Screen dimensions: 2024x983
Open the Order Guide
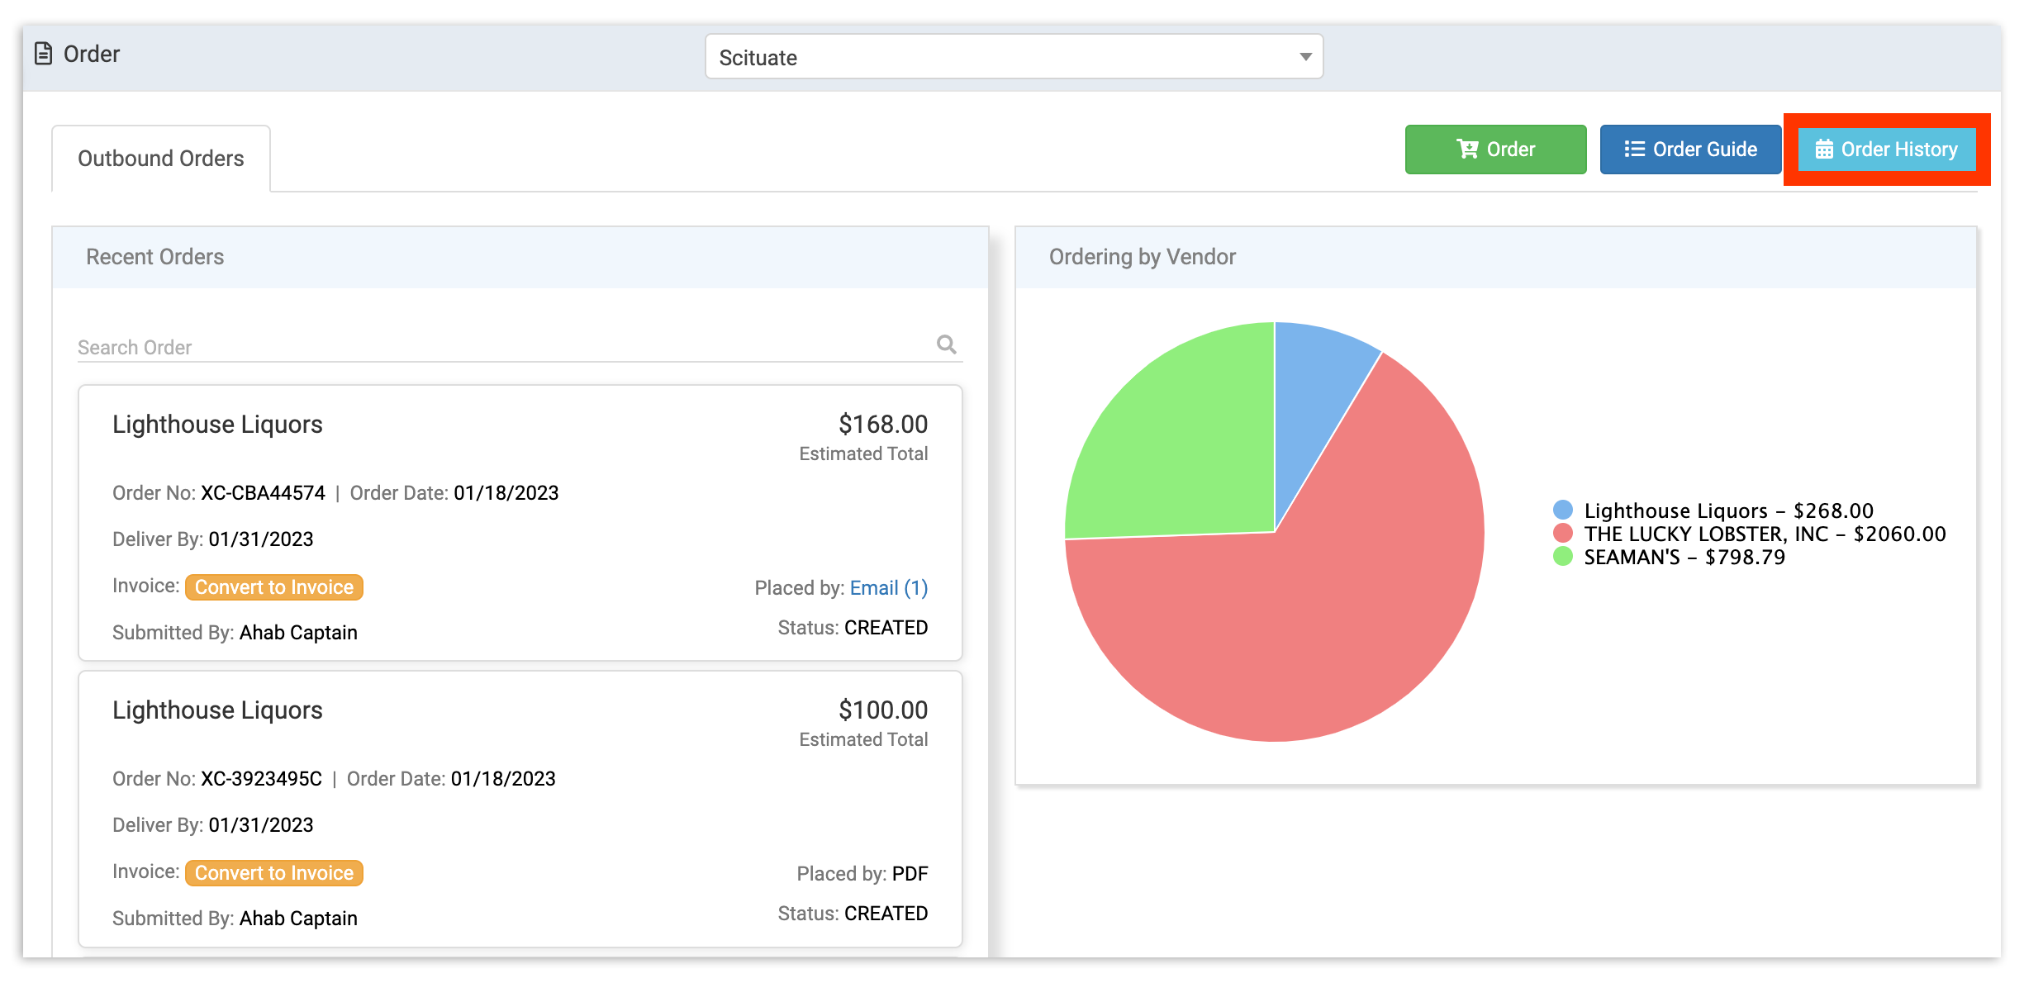click(1690, 150)
